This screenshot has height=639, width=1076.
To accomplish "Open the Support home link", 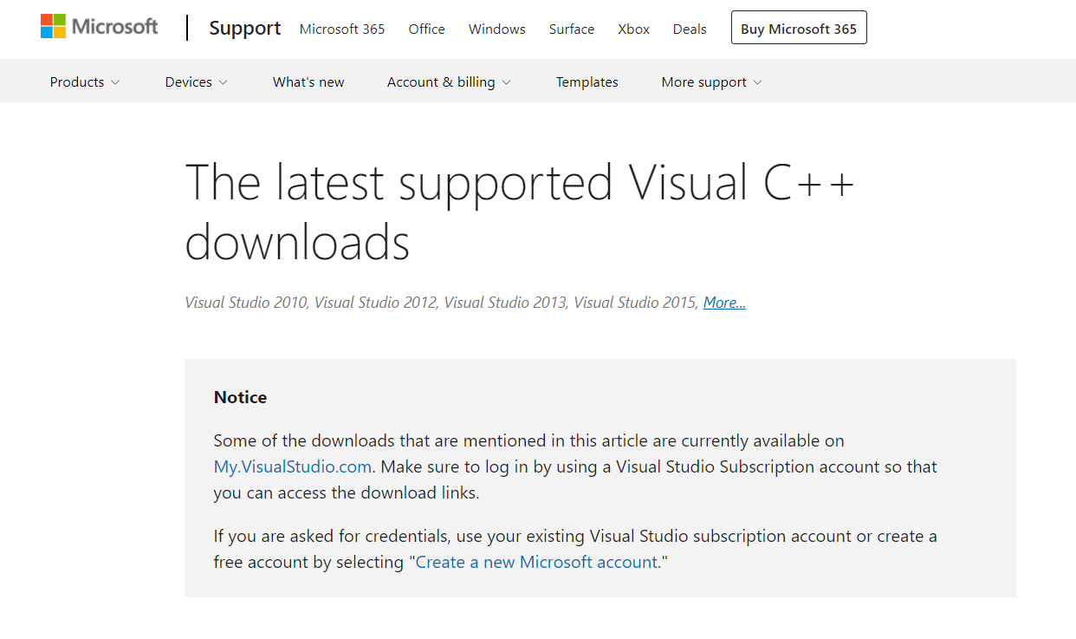I will (x=245, y=28).
